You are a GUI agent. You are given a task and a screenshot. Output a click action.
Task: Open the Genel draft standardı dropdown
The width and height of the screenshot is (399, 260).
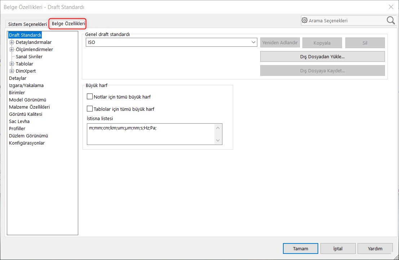(172, 42)
